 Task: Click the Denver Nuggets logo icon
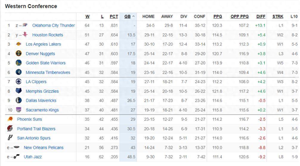pos(18,54)
